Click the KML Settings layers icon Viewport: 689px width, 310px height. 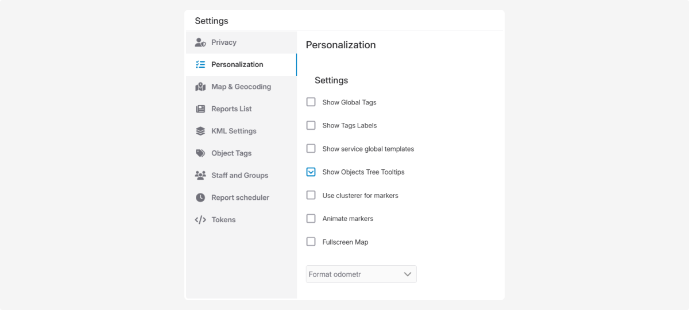[200, 131]
